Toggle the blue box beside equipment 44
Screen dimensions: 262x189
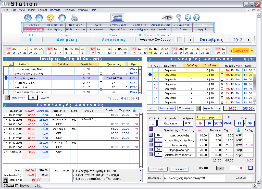(x=151, y=145)
